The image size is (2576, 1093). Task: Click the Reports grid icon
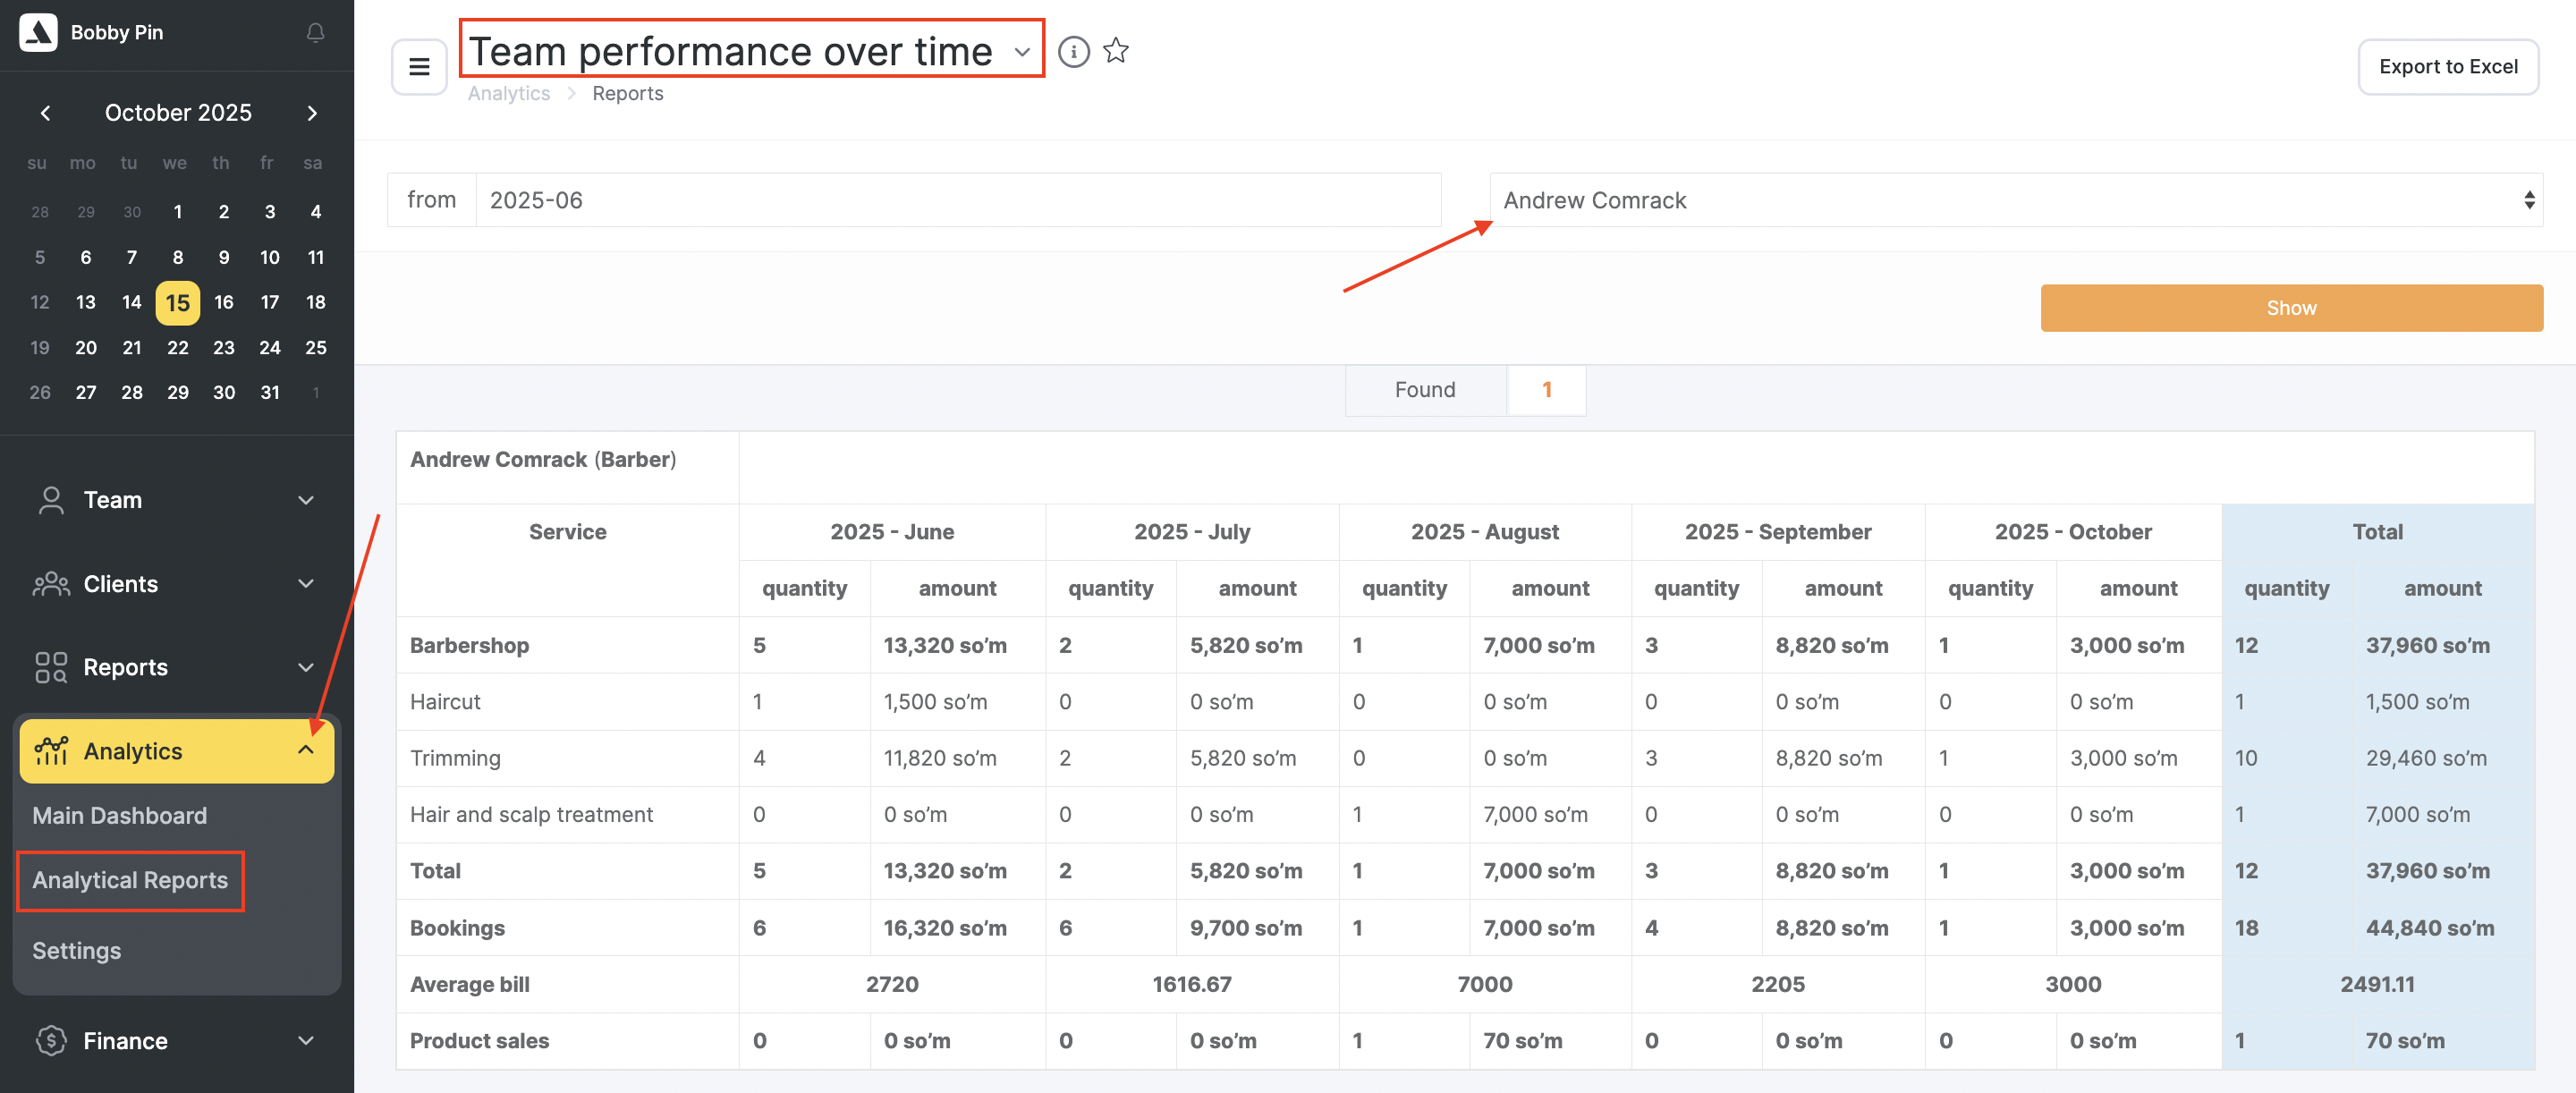point(50,667)
